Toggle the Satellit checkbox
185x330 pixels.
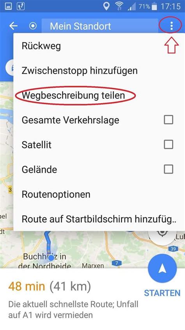169,145
